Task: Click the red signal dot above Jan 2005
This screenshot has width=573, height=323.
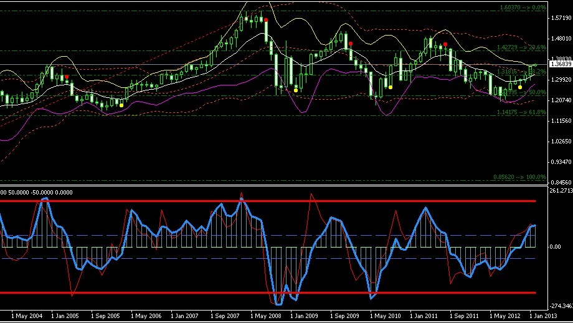Action: tap(67, 77)
